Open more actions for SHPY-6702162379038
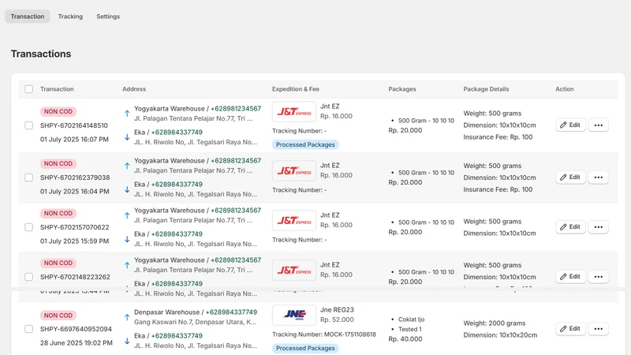The height and width of the screenshot is (355, 631). tap(599, 177)
